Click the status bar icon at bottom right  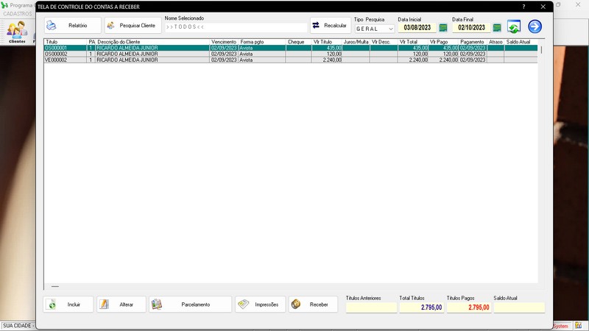tap(579, 326)
